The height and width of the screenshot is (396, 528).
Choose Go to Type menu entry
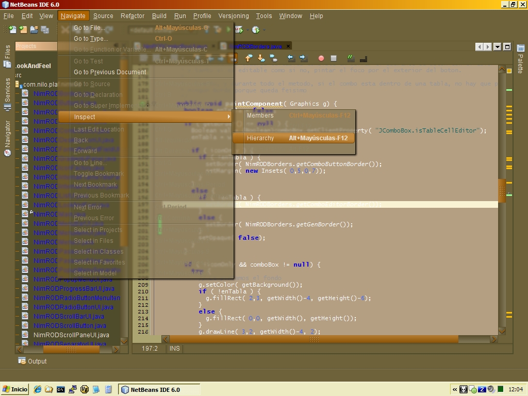click(91, 39)
